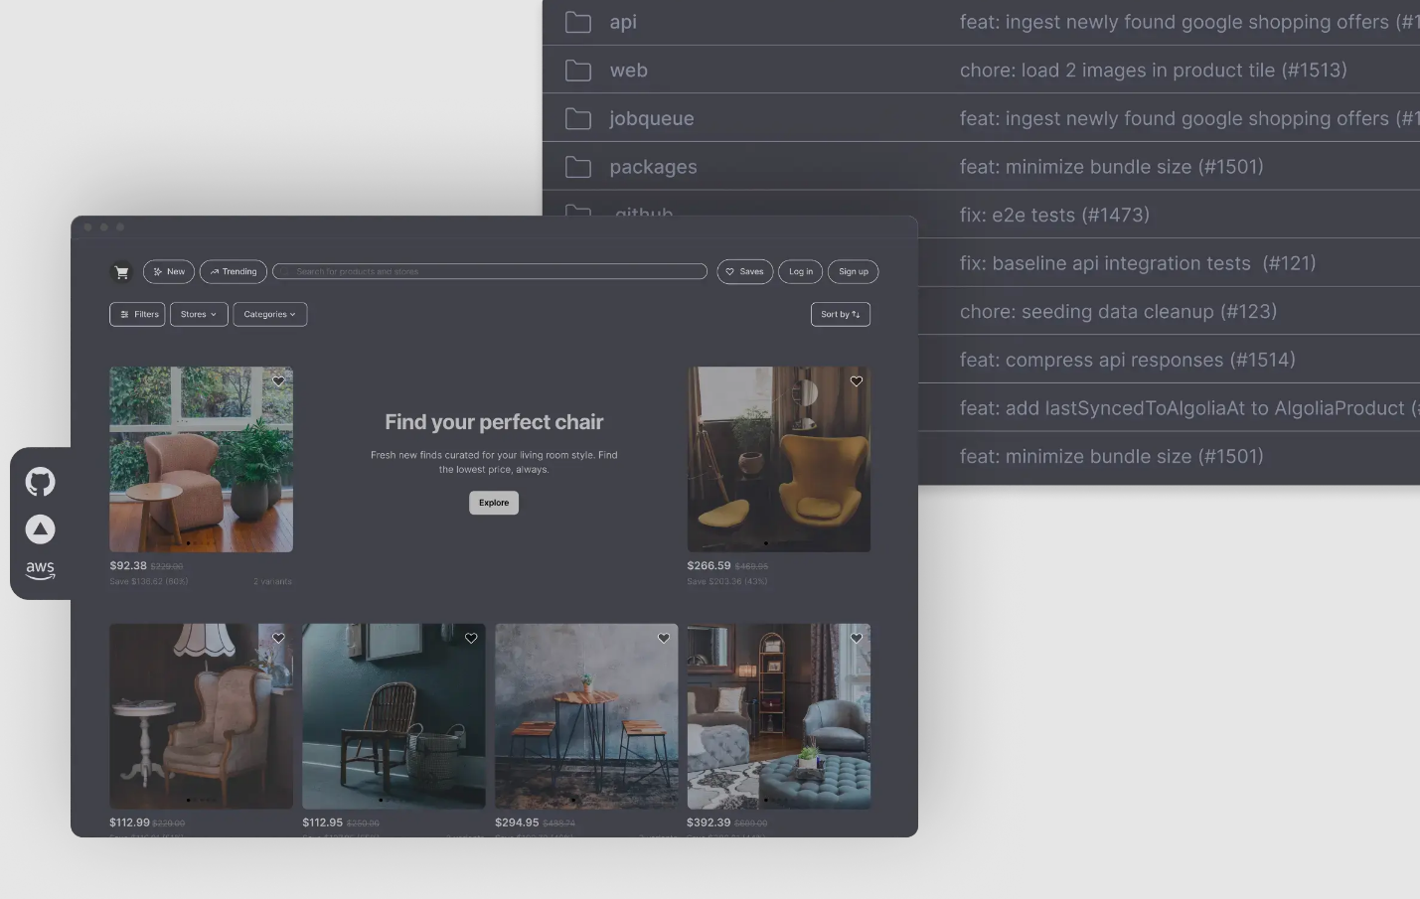Click commit "feat: compress api responses (#1514)"
The image size is (1420, 899).
click(x=1128, y=360)
